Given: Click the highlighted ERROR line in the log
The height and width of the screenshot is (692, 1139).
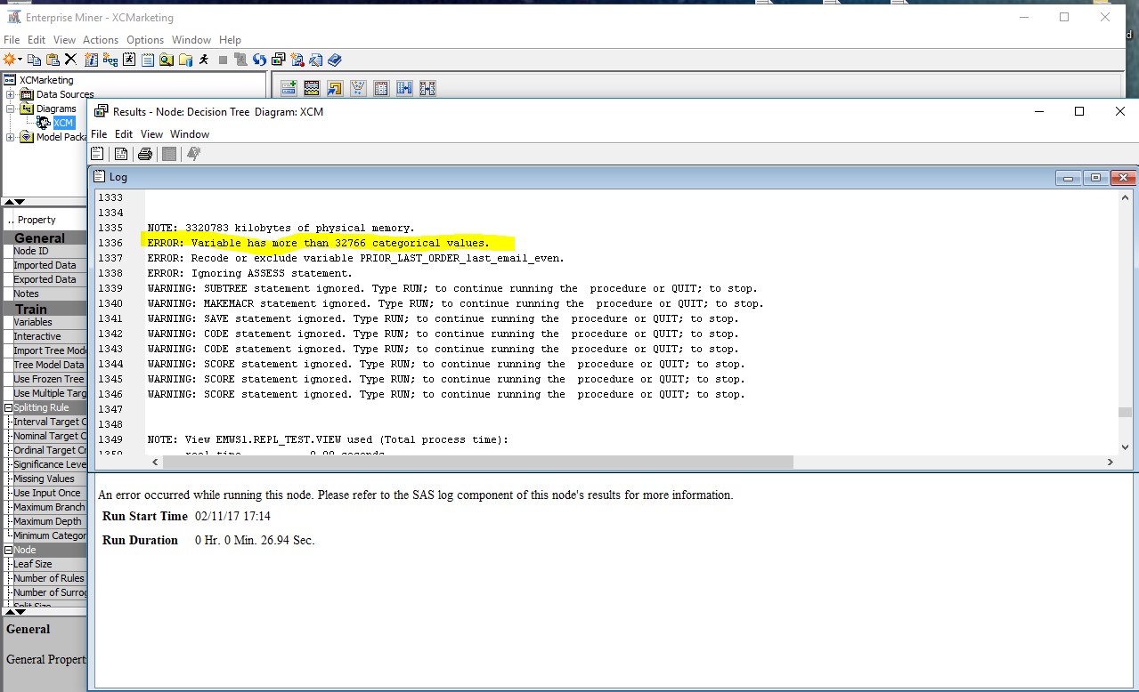Looking at the screenshot, I should tap(329, 242).
